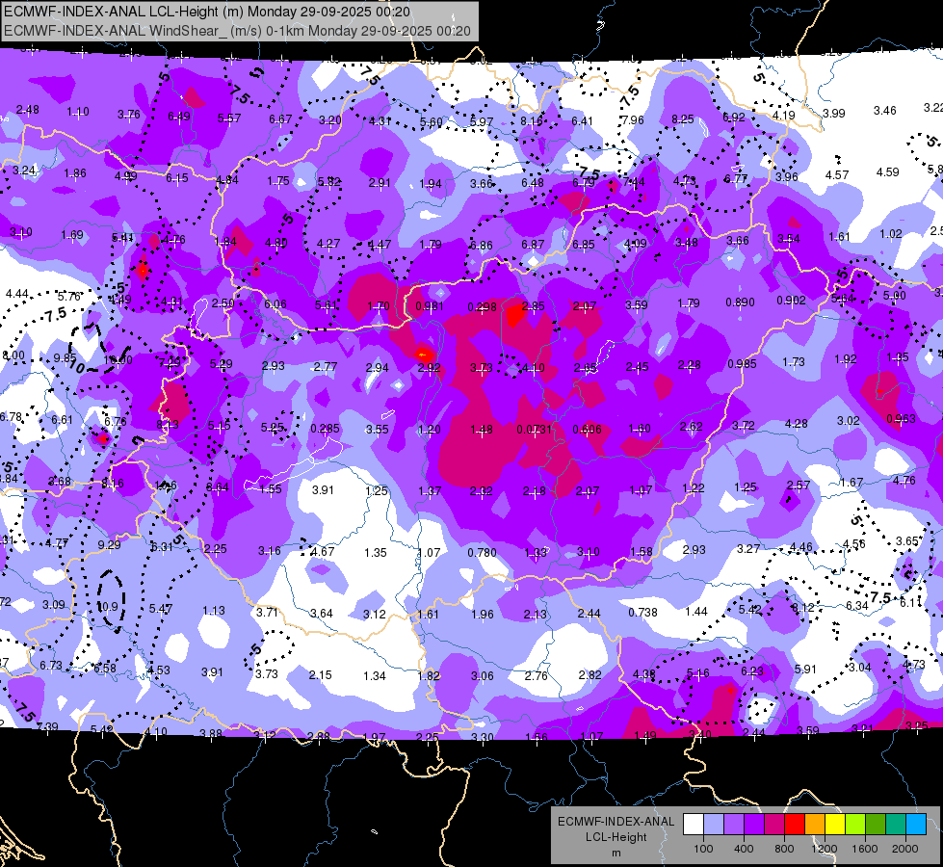Click the wind shear value '1.48'
The height and width of the screenshot is (867, 943).
[482, 429]
